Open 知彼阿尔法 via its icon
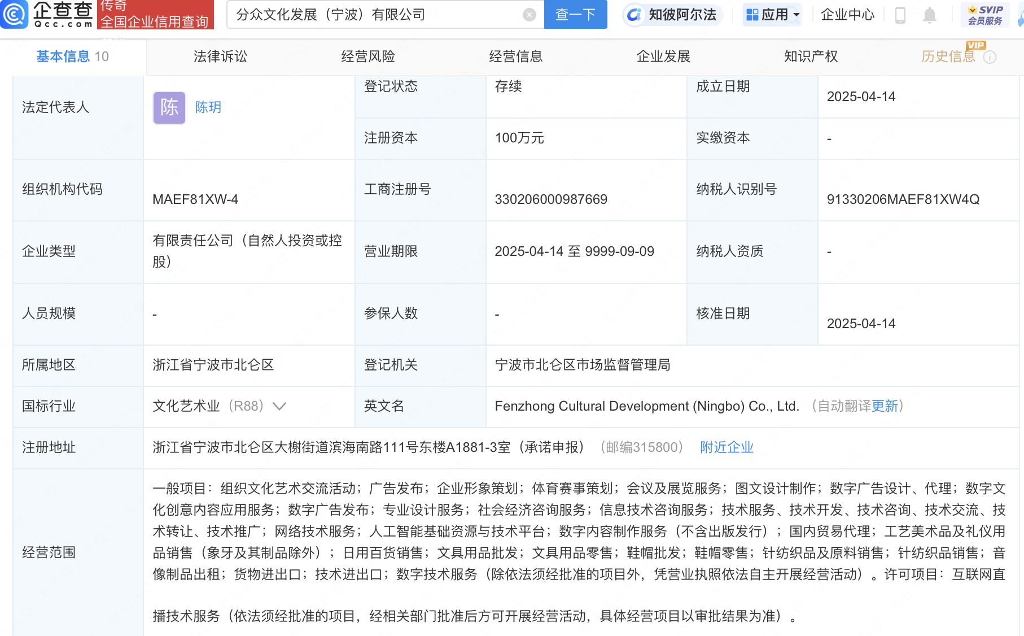This screenshot has width=1024, height=636. (635, 15)
